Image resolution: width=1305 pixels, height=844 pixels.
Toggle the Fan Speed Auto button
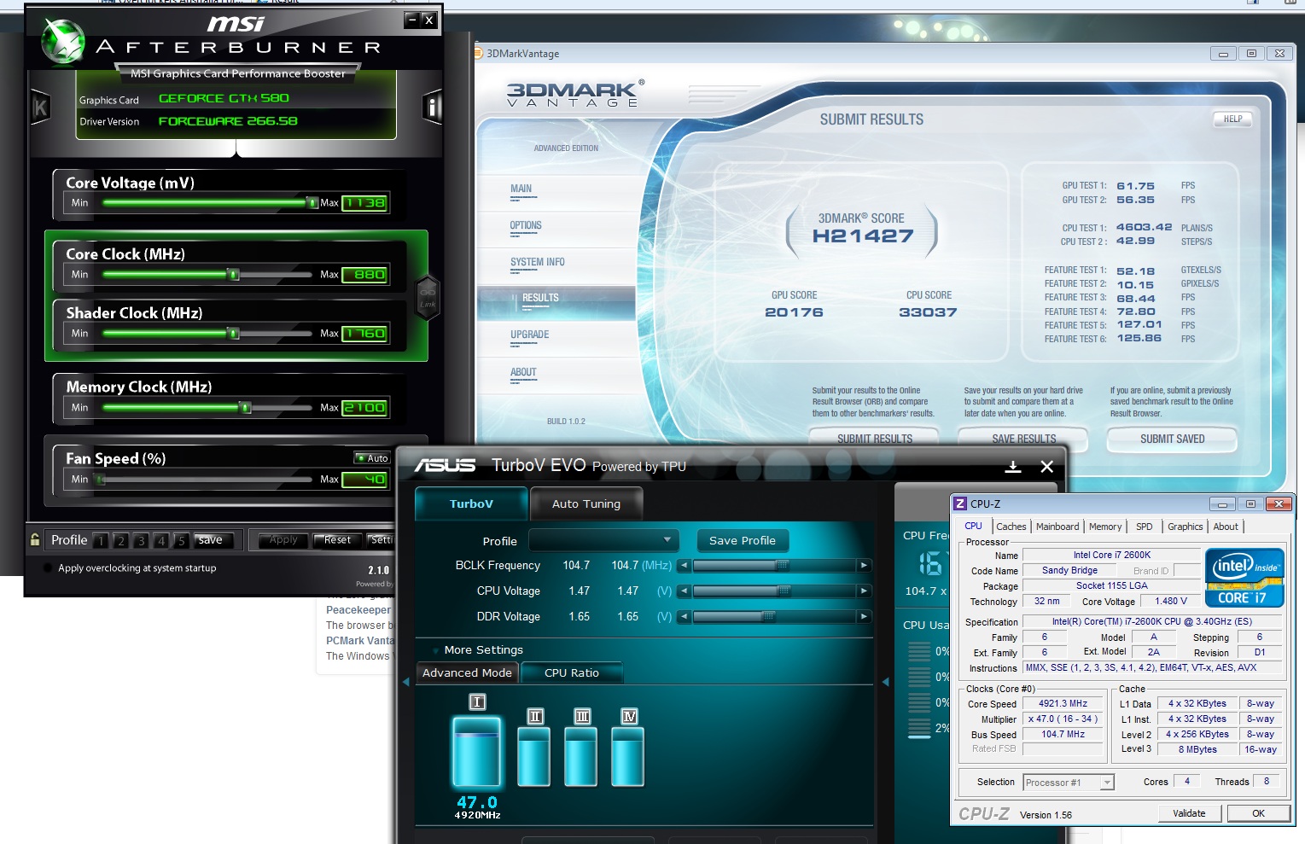coord(372,458)
